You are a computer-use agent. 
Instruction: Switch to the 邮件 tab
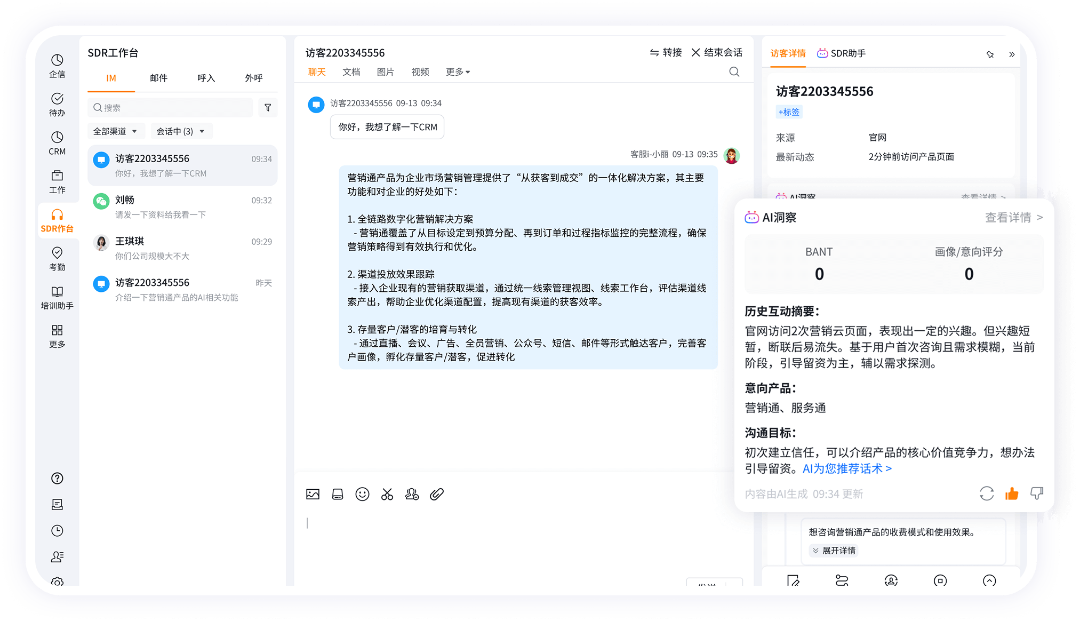click(158, 78)
